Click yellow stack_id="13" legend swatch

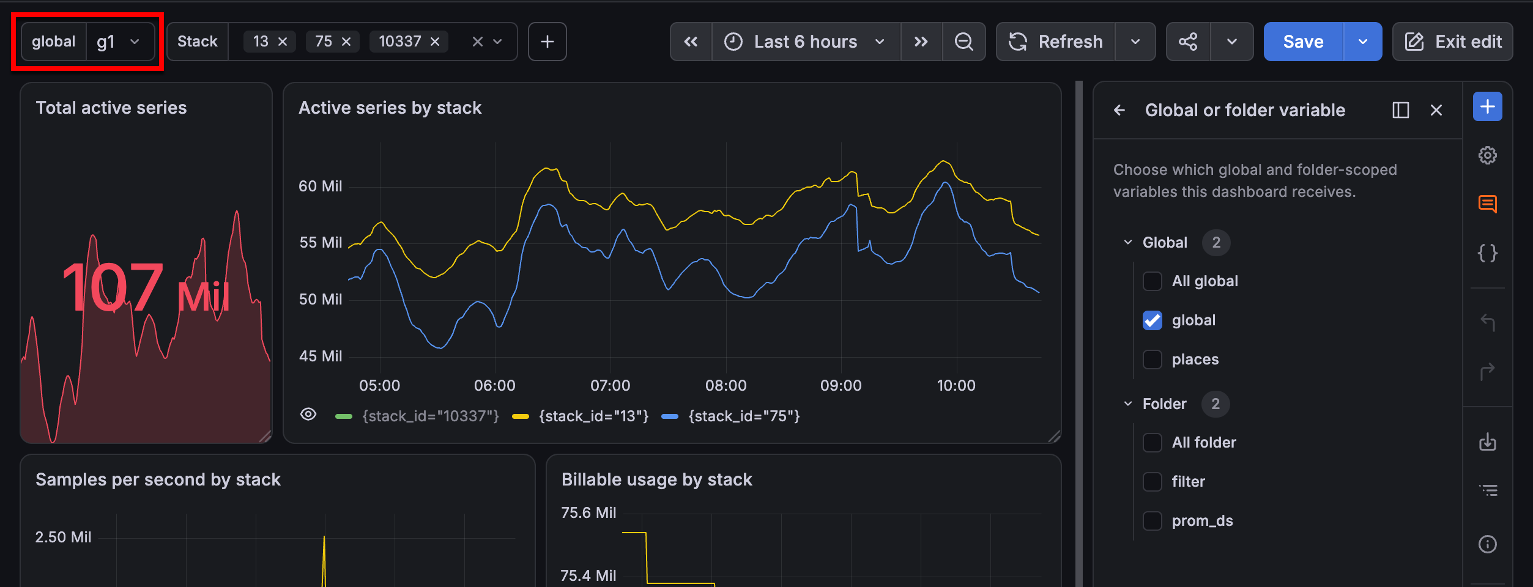521,416
